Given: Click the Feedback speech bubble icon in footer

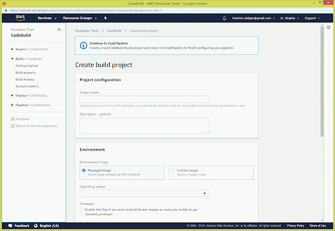Looking at the screenshot, I should click(10, 226).
